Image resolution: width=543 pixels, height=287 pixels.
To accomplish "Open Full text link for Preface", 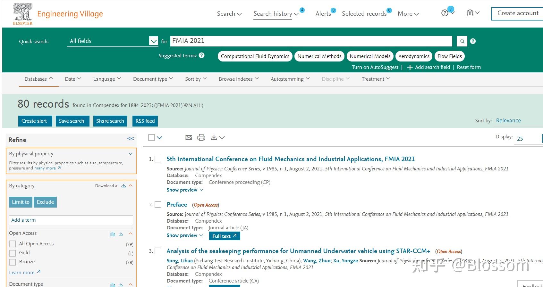I will pos(224,236).
